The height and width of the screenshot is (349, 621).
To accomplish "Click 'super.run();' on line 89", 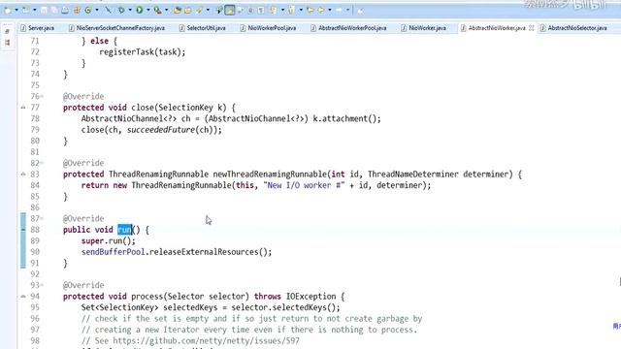I will pos(108,241).
